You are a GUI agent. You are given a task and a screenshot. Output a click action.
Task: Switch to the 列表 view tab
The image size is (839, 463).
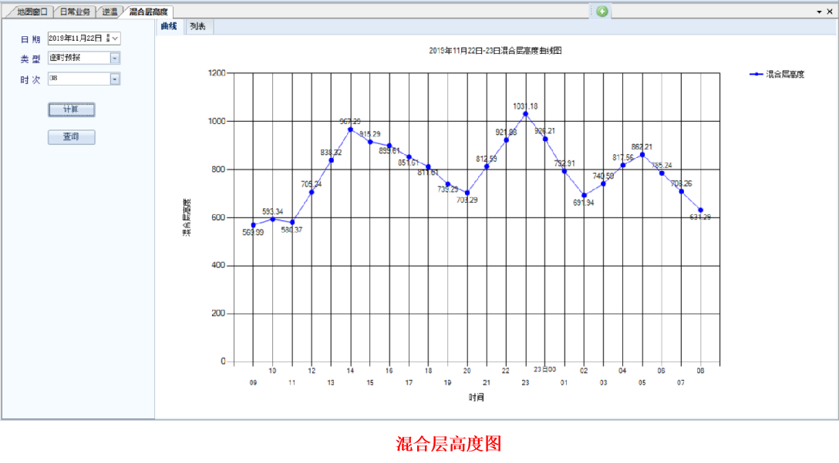[x=198, y=27]
